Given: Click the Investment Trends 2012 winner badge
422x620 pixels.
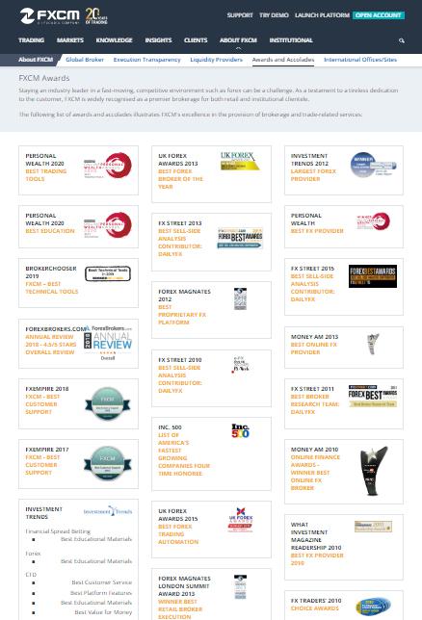Looking at the screenshot, I should pyautogui.click(x=373, y=165).
